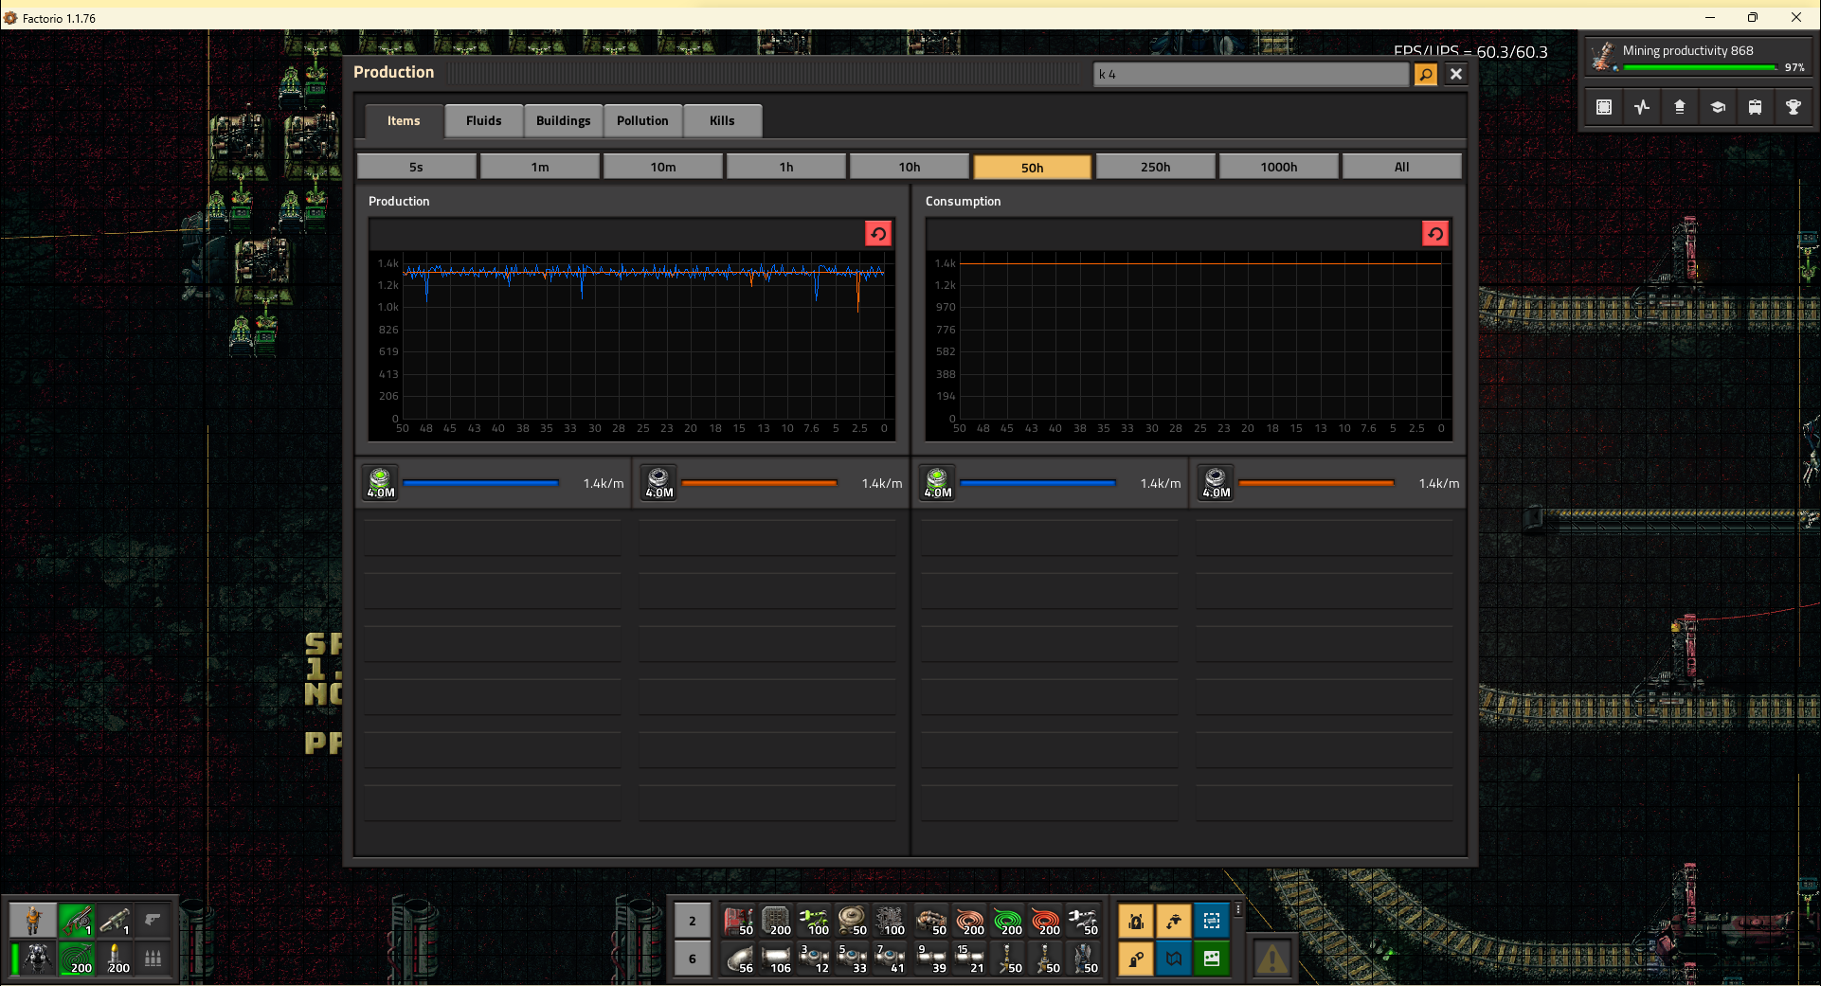Switch to the Kills tab

click(x=722, y=120)
